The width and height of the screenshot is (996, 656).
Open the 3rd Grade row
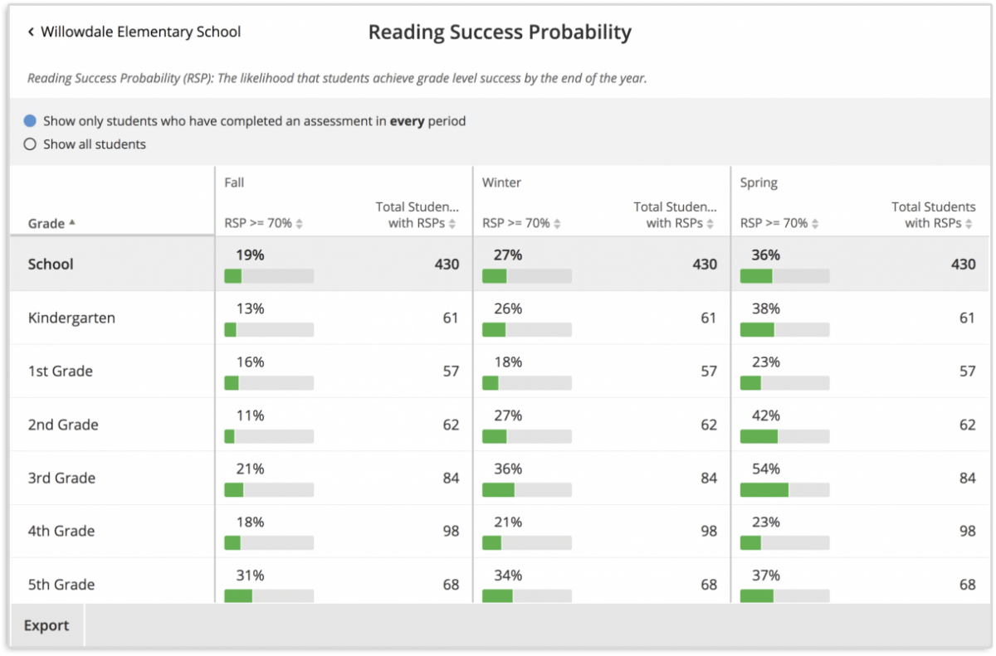coord(62,478)
